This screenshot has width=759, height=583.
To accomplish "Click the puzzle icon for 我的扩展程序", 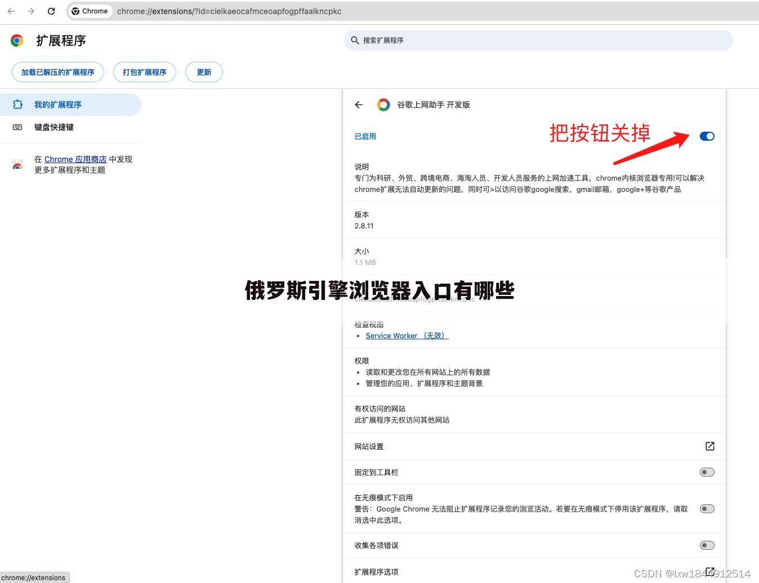I will [17, 105].
